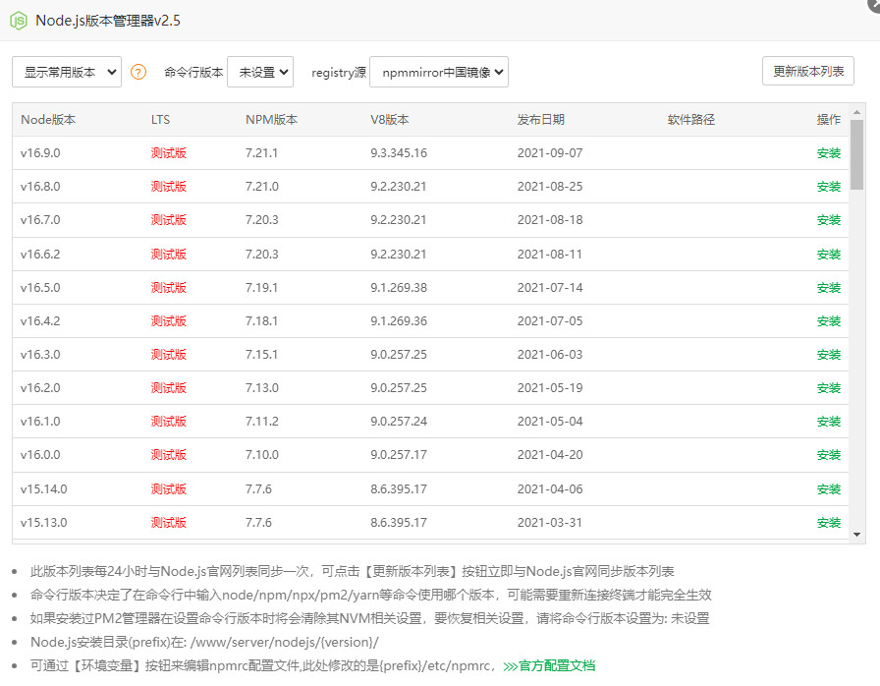Install Node v16.1.0 via 安装 link

[x=828, y=422]
